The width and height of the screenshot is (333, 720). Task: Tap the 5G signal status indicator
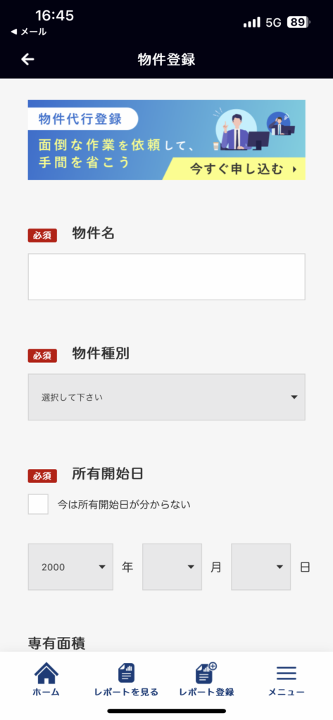click(273, 22)
